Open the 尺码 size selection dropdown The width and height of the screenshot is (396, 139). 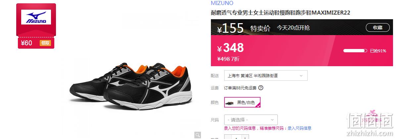(x=251, y=120)
